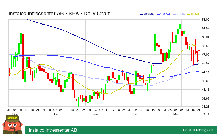Click the 50.04 price axis label
This screenshot has width=217, height=134.
pyautogui.click(x=206, y=37)
